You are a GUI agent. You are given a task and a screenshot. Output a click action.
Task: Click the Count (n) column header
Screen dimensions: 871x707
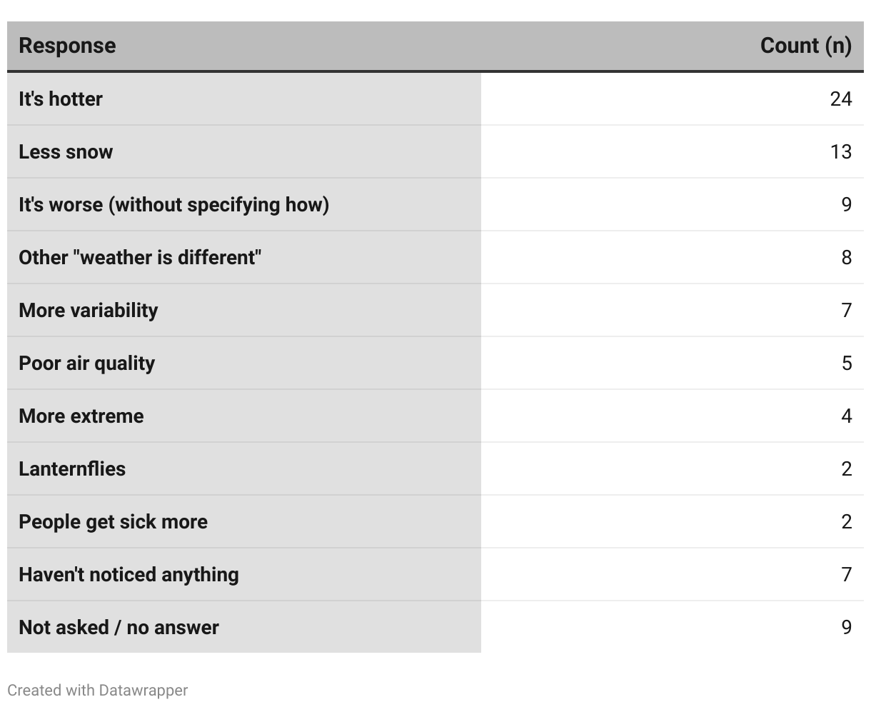[805, 46]
